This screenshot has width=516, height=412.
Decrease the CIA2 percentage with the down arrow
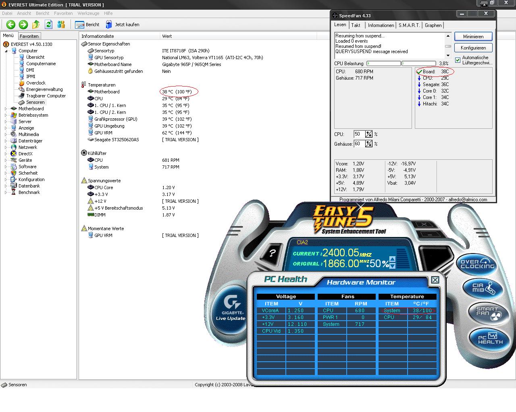coord(393,266)
